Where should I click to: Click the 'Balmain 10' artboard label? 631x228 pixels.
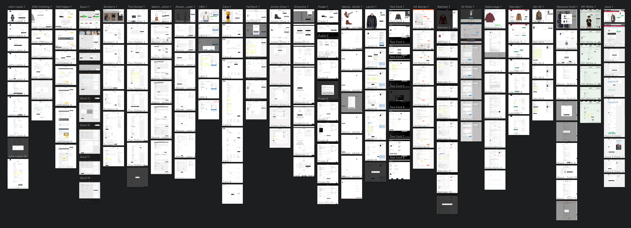pos(445,192)
